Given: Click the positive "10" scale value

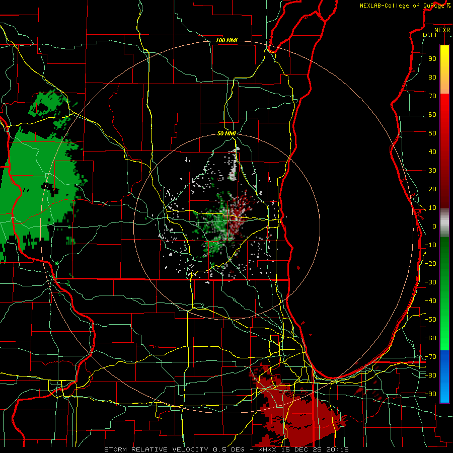Looking at the screenshot, I should tap(432, 208).
